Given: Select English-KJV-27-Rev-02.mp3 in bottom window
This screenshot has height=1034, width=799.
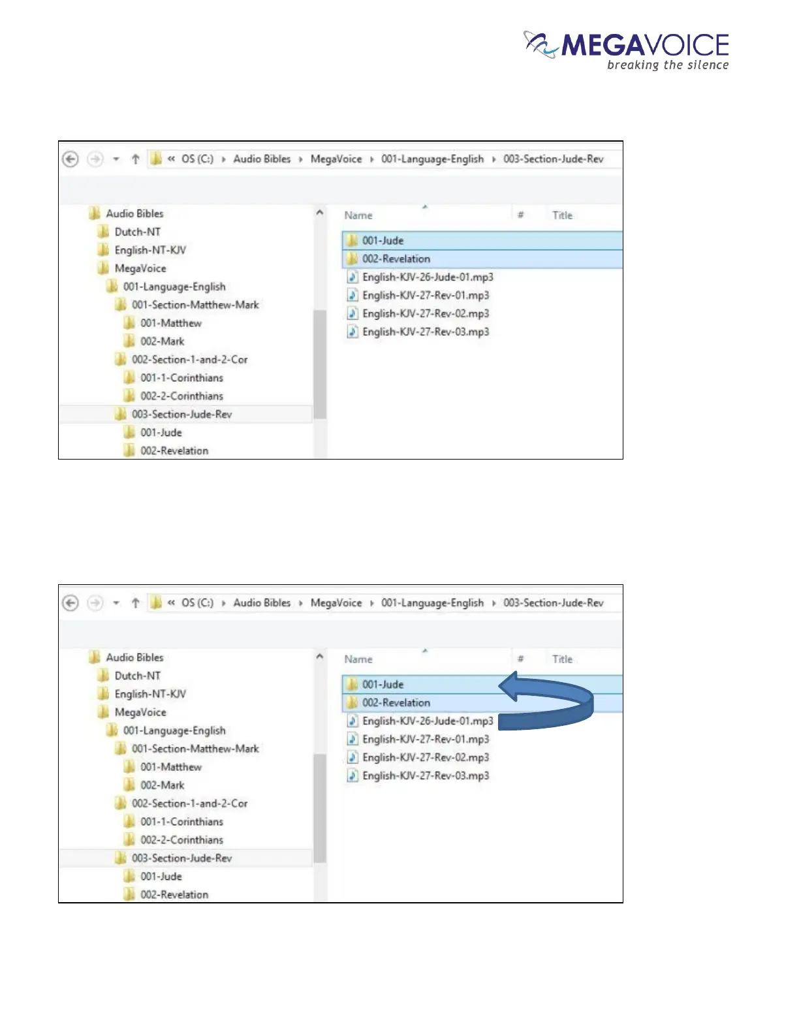Looking at the screenshot, I should [418, 757].
